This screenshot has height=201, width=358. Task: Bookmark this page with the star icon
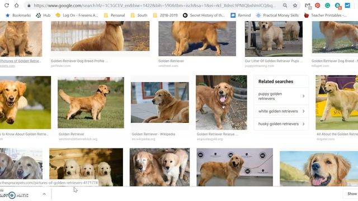click(295, 5)
